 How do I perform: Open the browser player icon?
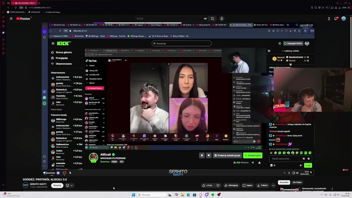click(x=323, y=7)
